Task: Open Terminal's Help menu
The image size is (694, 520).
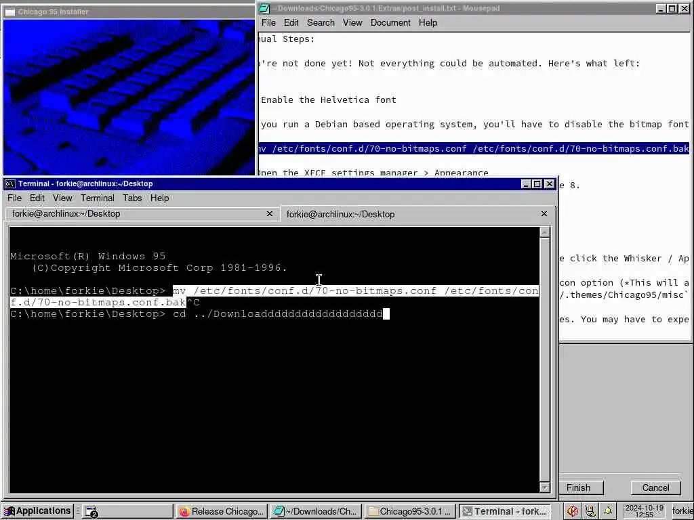Action: coord(160,198)
